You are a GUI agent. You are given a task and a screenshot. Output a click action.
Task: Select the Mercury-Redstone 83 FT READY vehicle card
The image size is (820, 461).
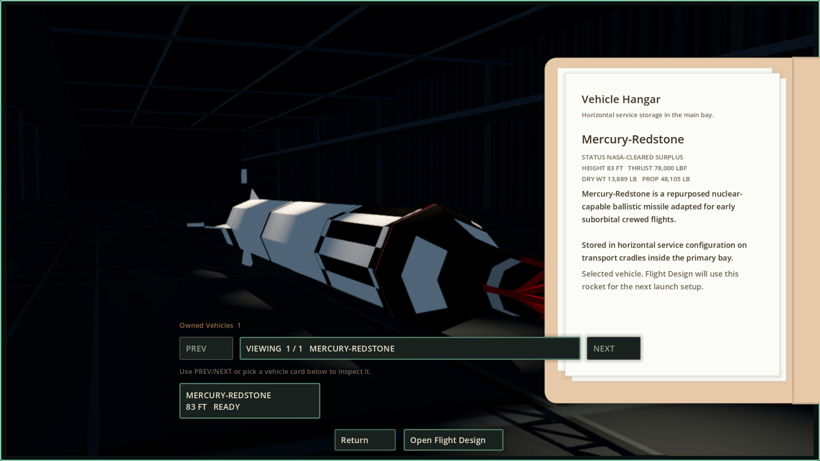click(x=249, y=401)
